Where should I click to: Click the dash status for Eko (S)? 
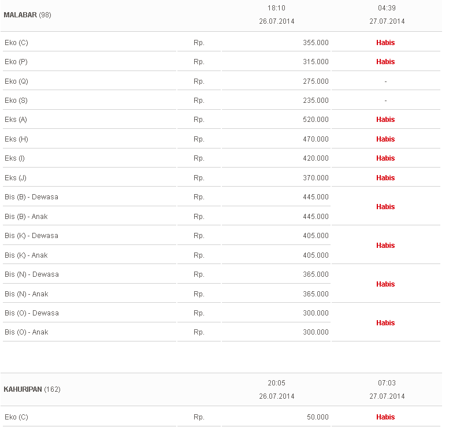coord(385,101)
